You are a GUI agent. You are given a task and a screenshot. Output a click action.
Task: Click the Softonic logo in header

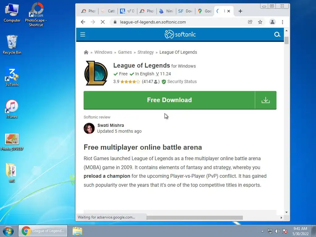[180, 35]
